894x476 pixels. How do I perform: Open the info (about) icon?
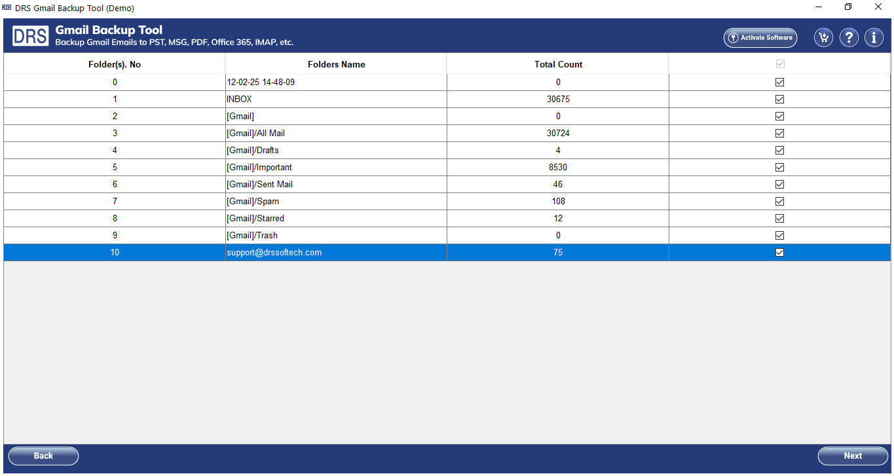[874, 37]
